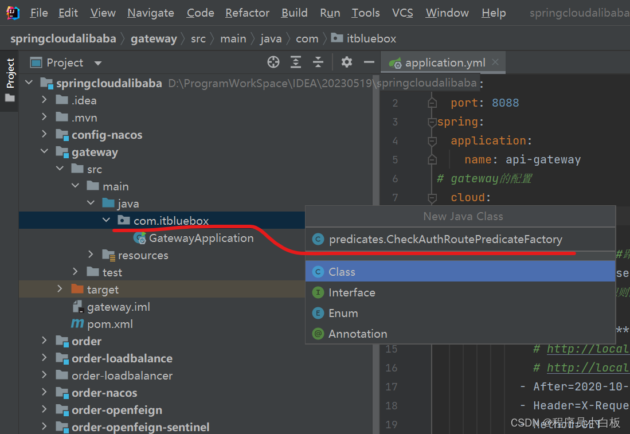Collapse the springcloudalibaba root node
Viewport: 630px width, 434px height.
point(29,83)
